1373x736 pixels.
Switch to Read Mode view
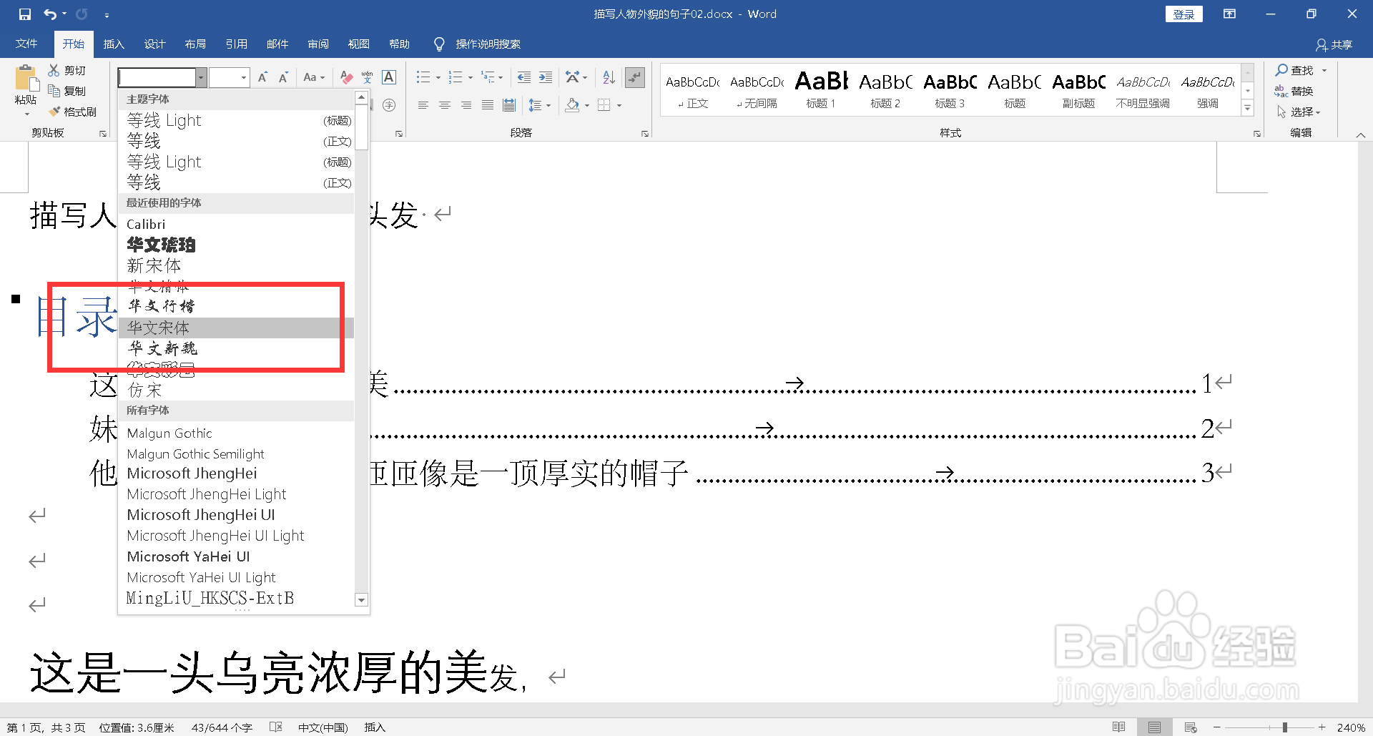coord(1119,727)
